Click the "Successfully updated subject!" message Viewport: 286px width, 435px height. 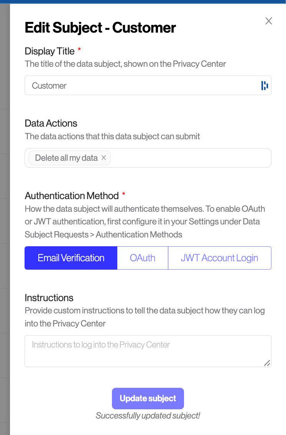point(148,415)
